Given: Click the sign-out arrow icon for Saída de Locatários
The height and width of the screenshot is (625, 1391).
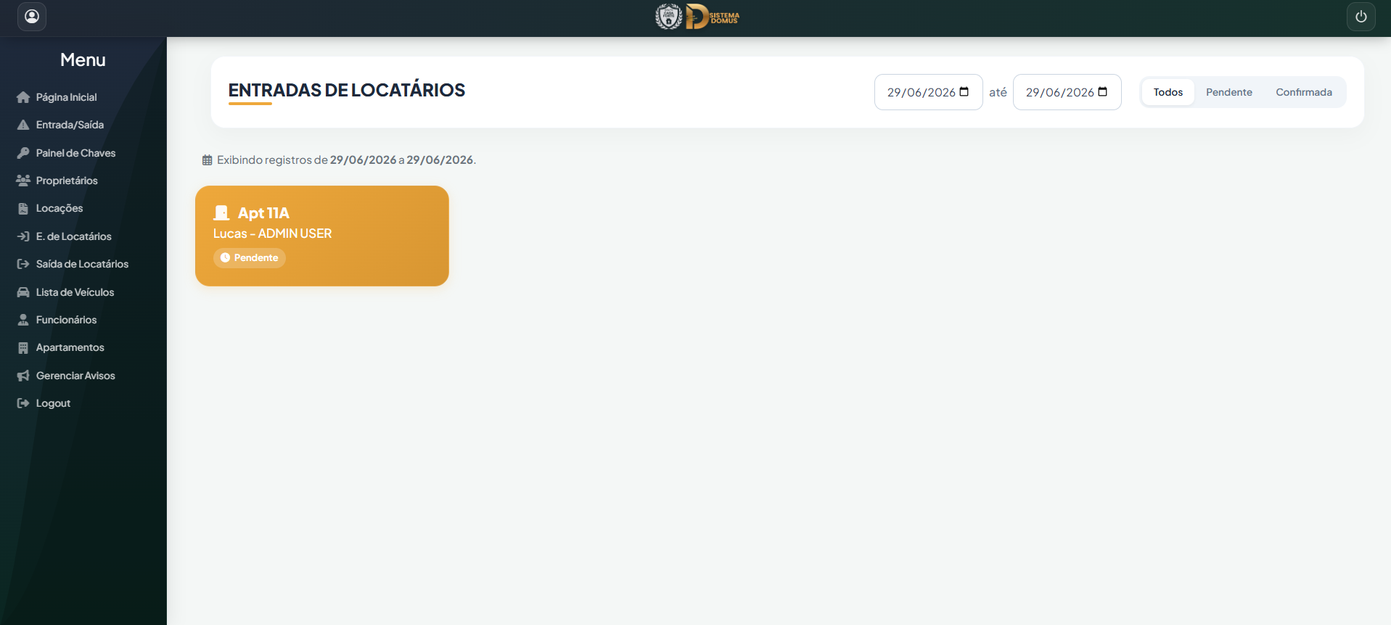Looking at the screenshot, I should pyautogui.click(x=23, y=264).
